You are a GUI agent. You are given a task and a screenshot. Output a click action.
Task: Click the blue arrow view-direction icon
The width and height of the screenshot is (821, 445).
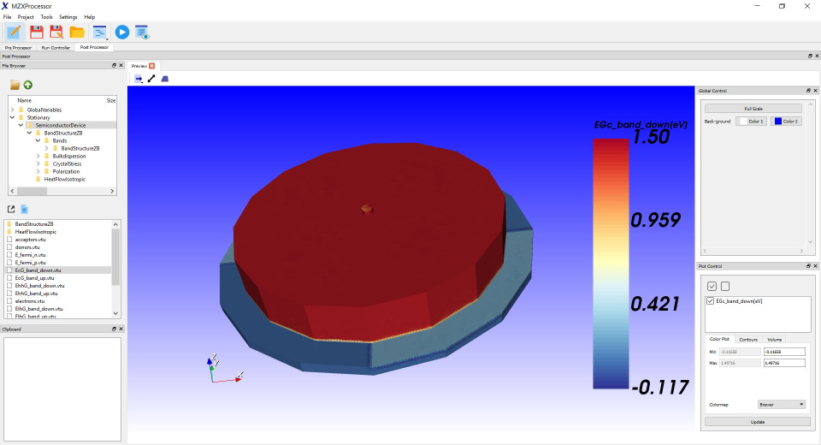(x=139, y=79)
